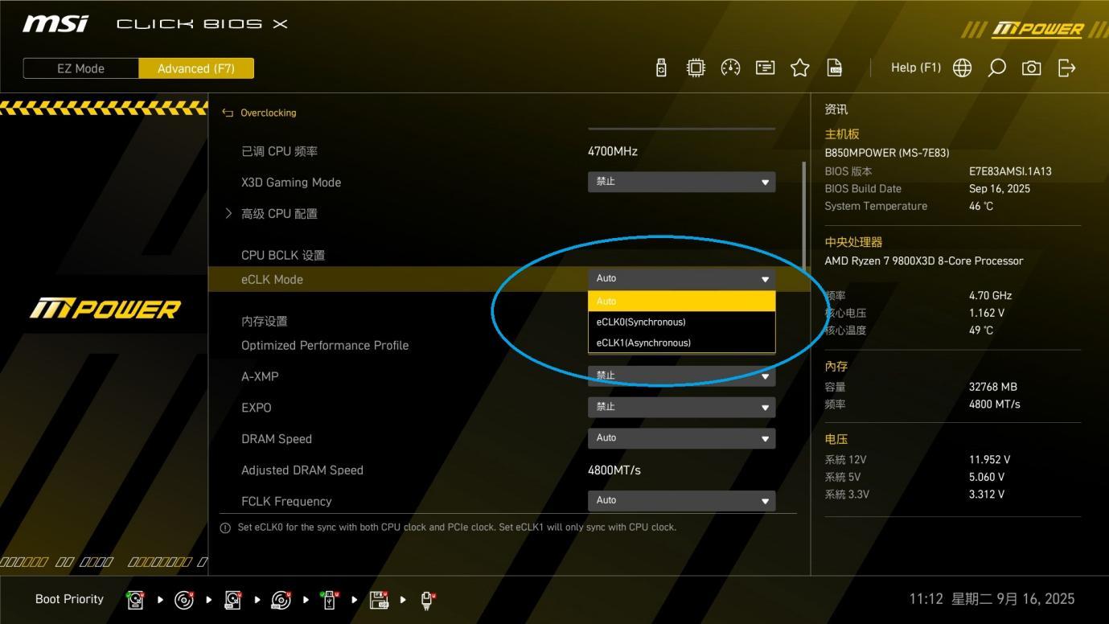
Task: Click the 11.952 V system voltage reading
Action: point(990,460)
